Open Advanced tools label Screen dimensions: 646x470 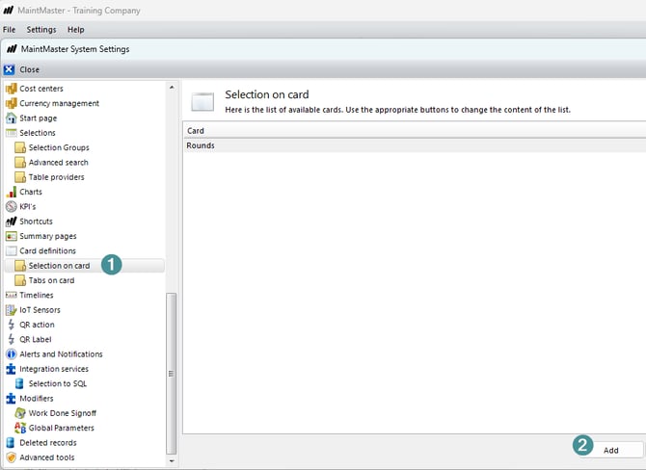point(47,457)
